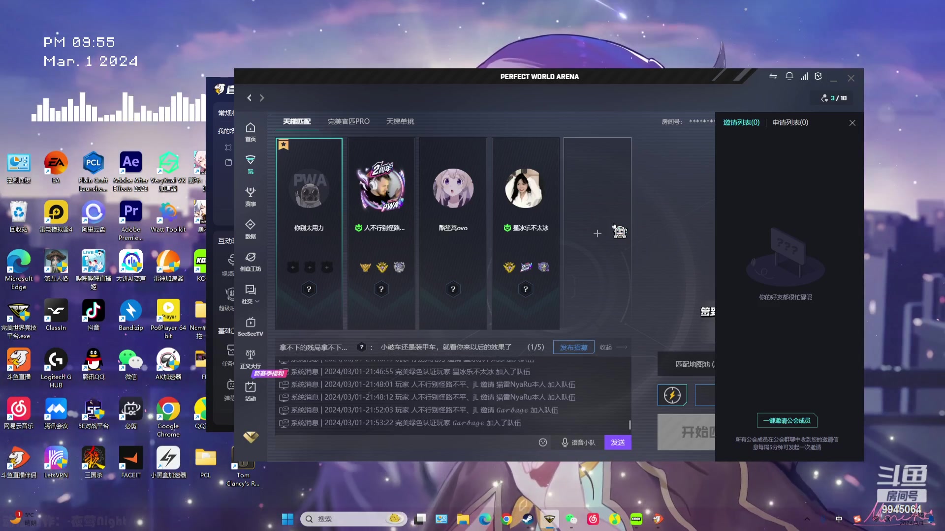Select the Logitech G HUB desktop icon
The height and width of the screenshot is (531, 945).
click(56, 368)
